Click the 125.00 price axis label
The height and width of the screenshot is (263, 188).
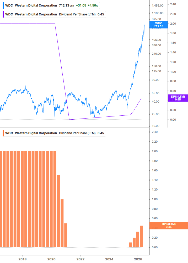[x=157, y=71]
